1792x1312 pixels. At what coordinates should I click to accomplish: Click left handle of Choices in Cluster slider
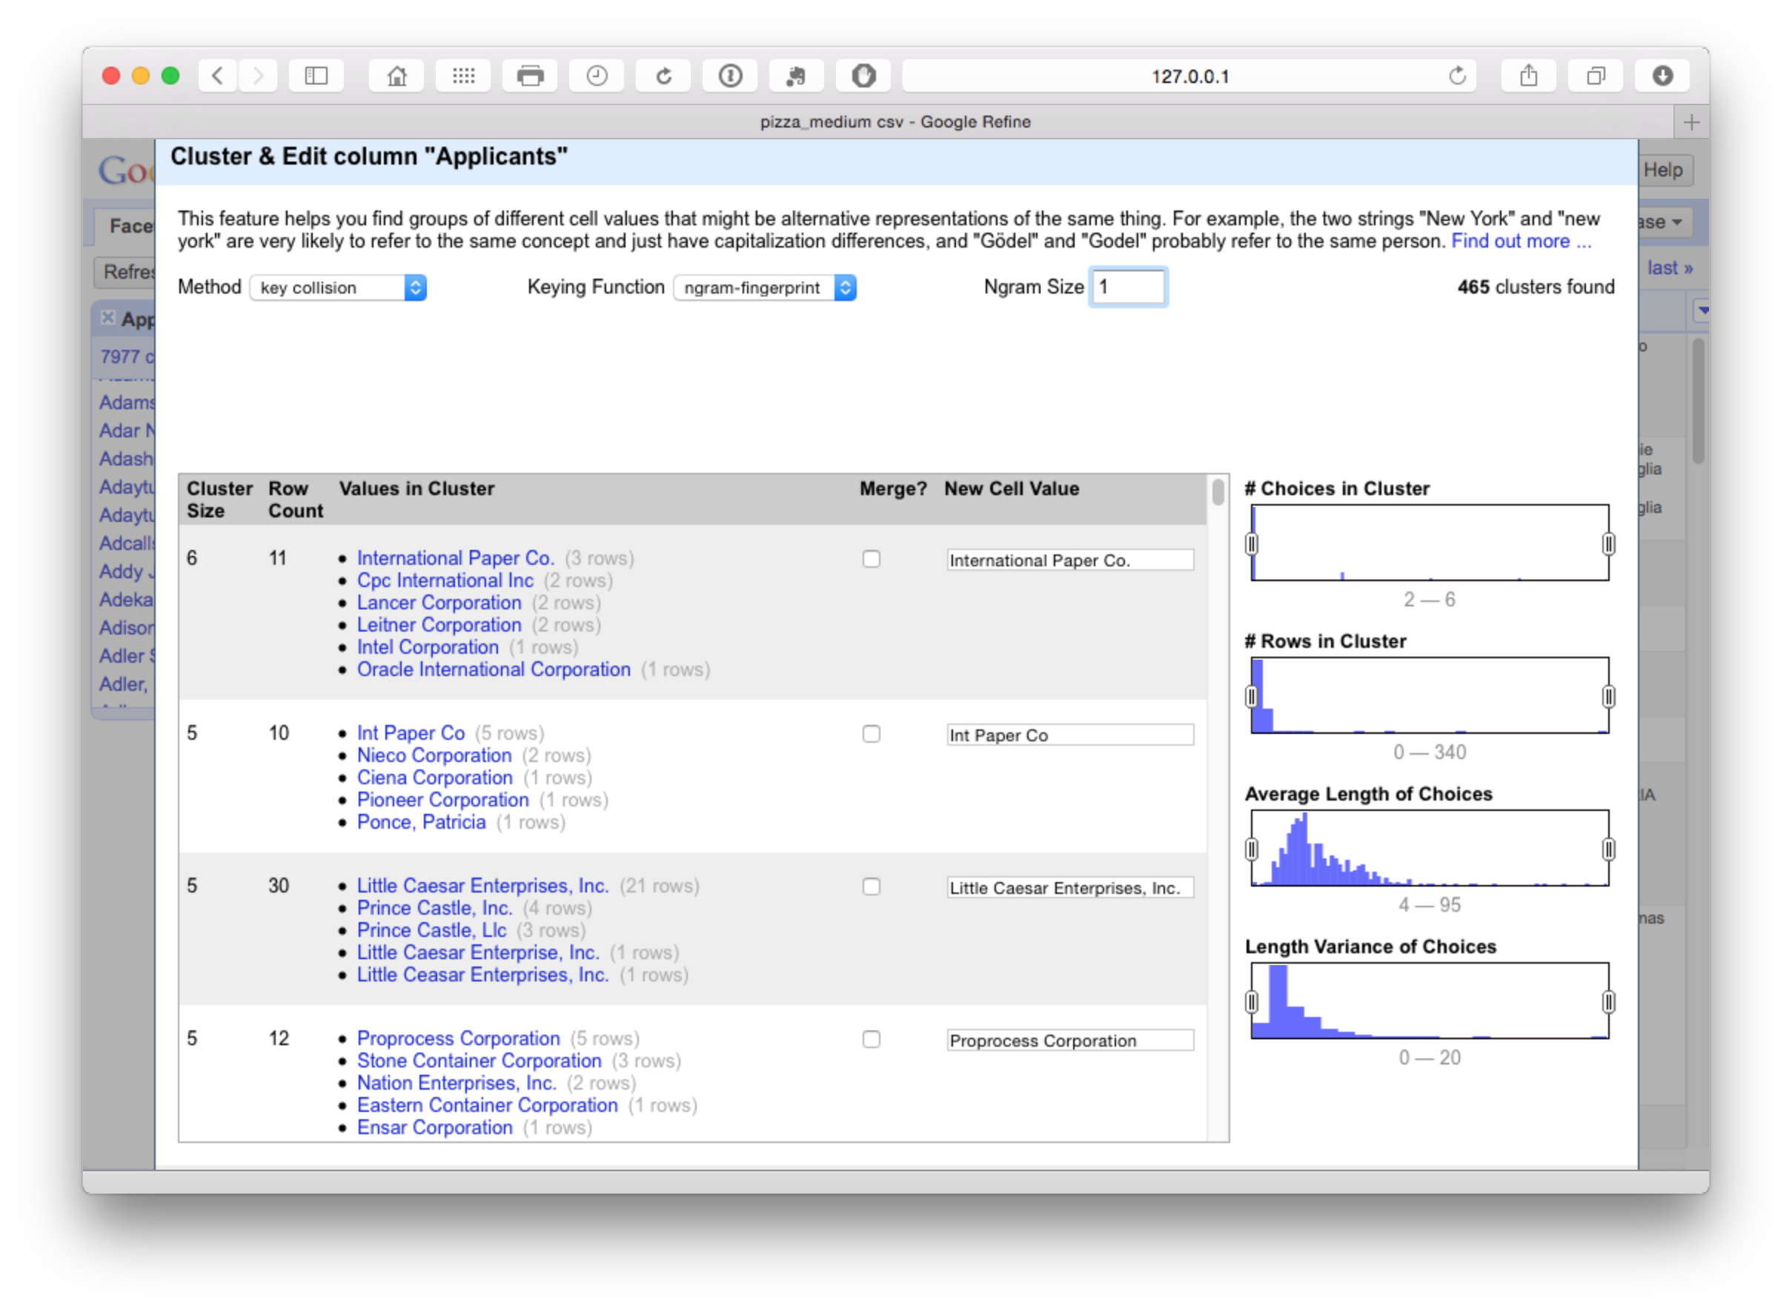pos(1252,544)
